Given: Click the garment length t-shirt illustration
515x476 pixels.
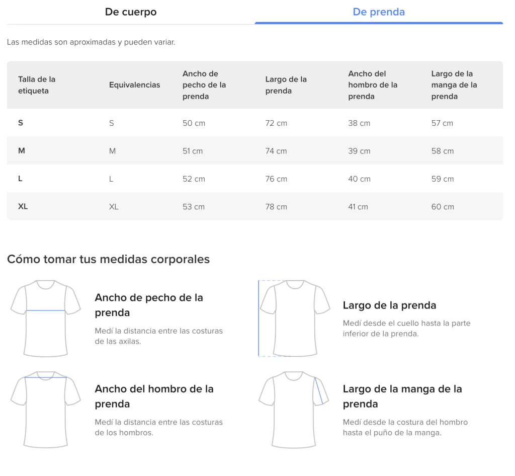Looking at the screenshot, I should point(294,318).
